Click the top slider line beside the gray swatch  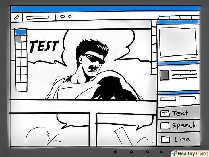[184, 71]
